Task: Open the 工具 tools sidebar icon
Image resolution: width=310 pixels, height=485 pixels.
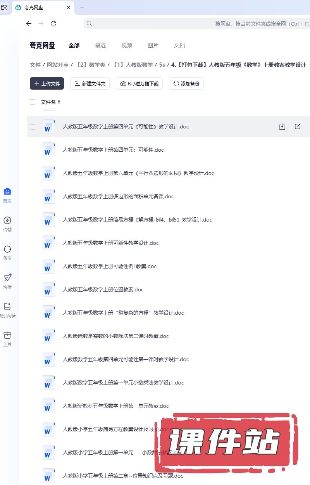Action: tap(7, 336)
